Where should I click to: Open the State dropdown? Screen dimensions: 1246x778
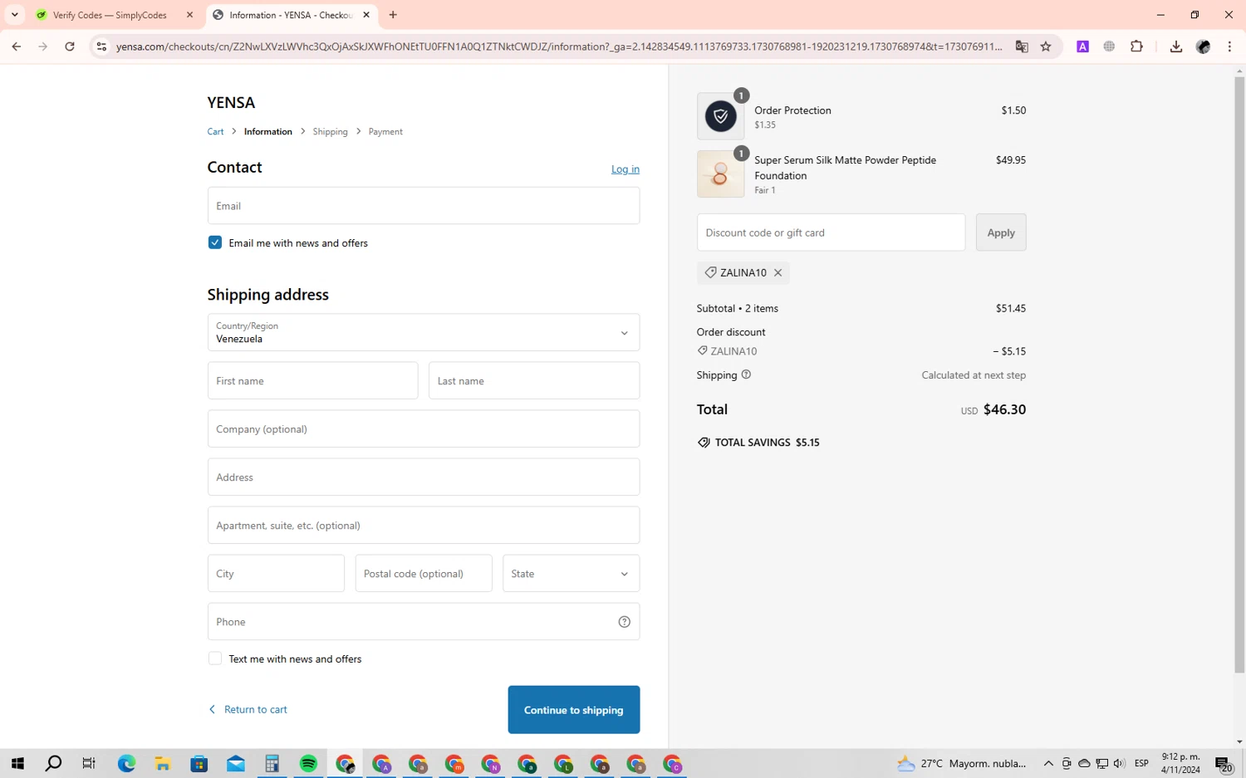tap(571, 574)
